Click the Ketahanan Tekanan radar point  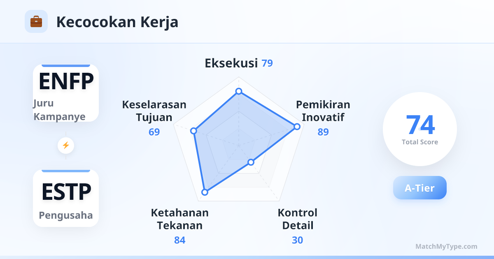click(205, 192)
